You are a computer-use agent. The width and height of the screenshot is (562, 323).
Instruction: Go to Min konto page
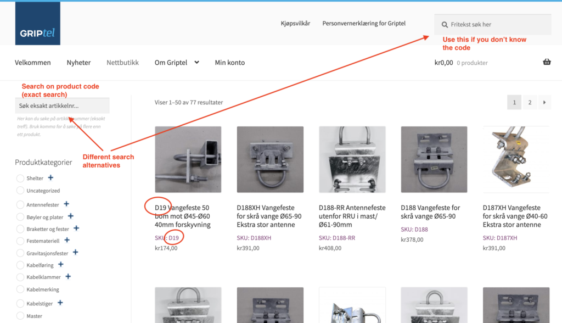pos(230,63)
